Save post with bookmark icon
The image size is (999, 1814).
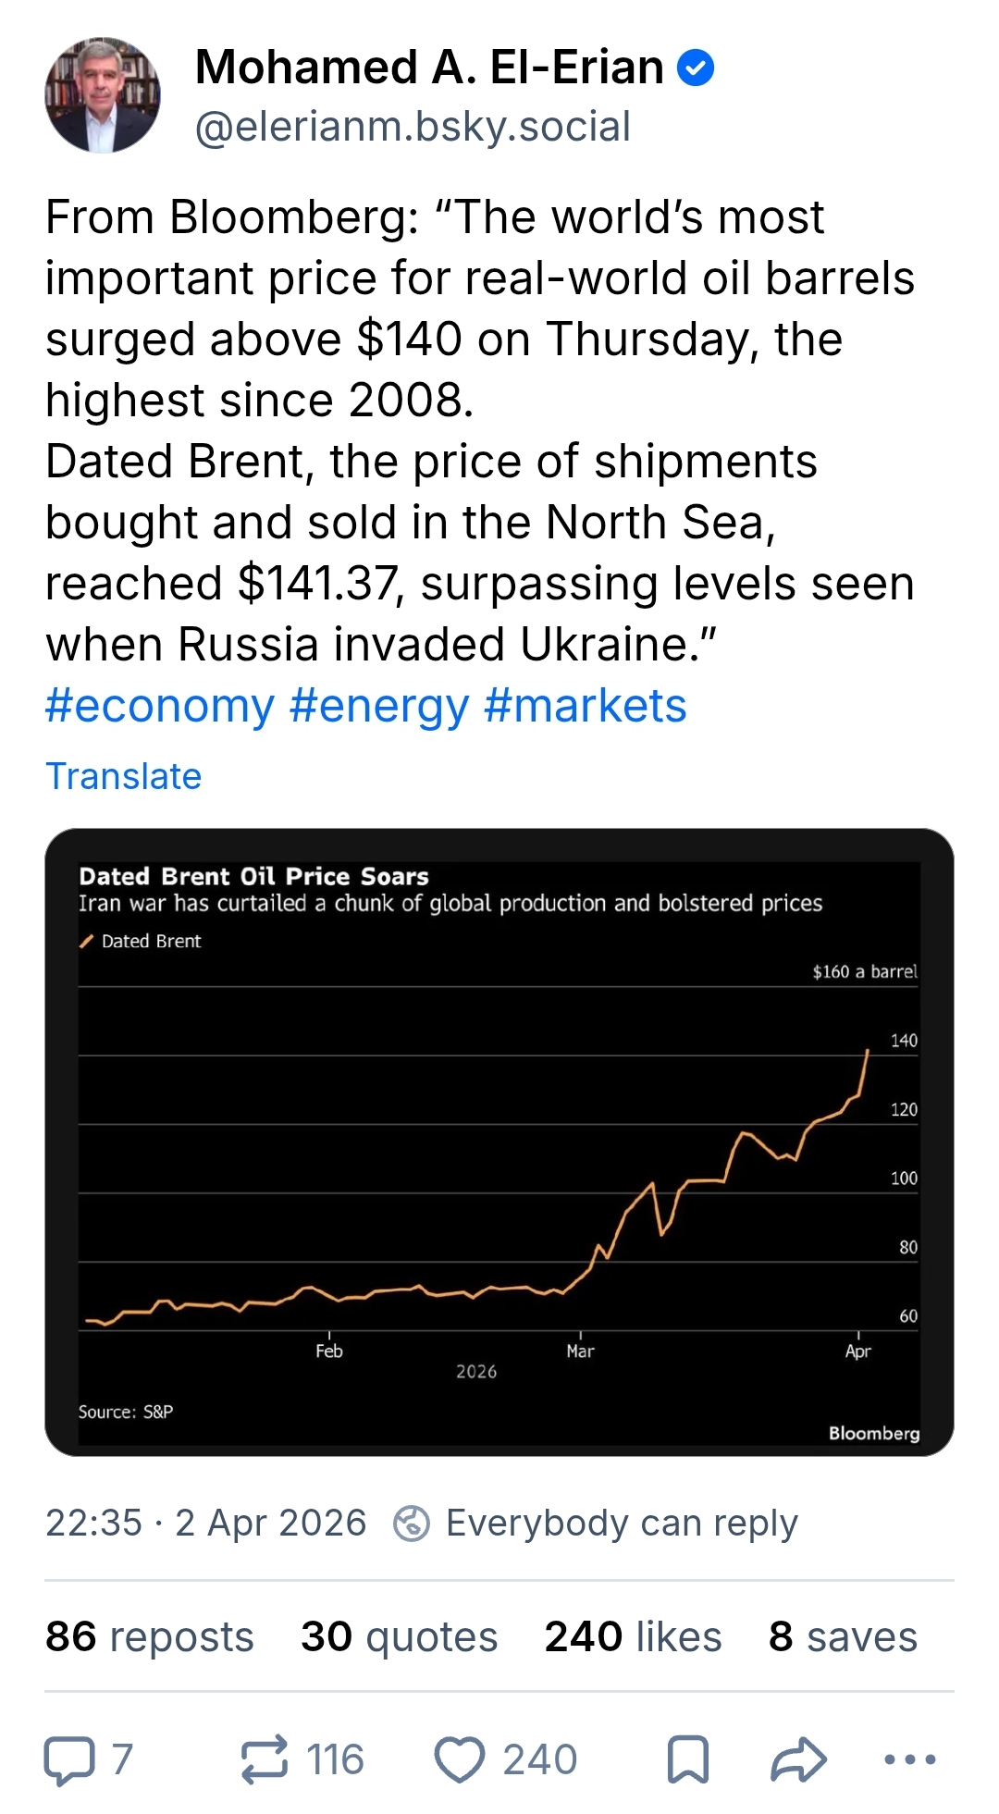pos(688,1759)
